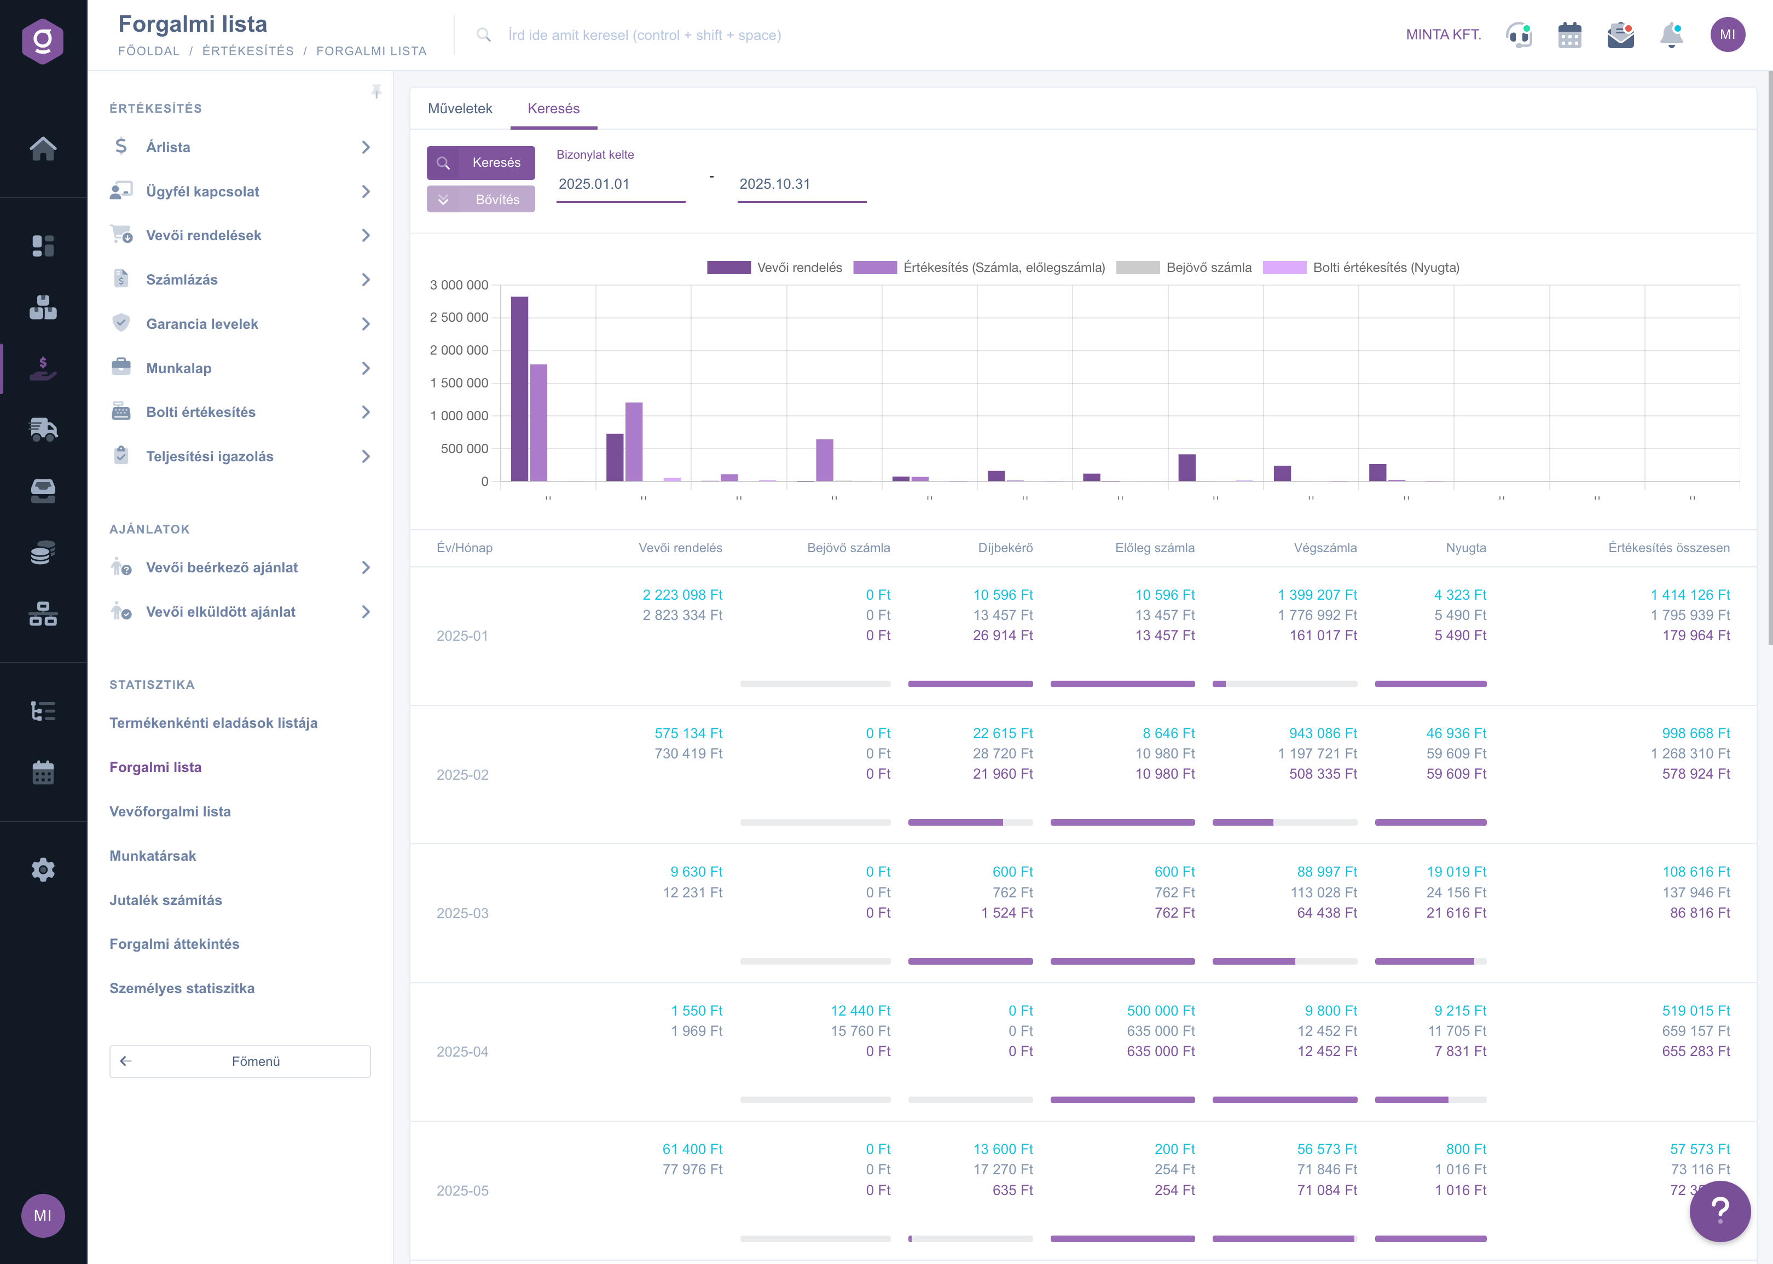The image size is (1773, 1264).
Task: Open the delivery truck icon in sidebar
Action: (43, 429)
